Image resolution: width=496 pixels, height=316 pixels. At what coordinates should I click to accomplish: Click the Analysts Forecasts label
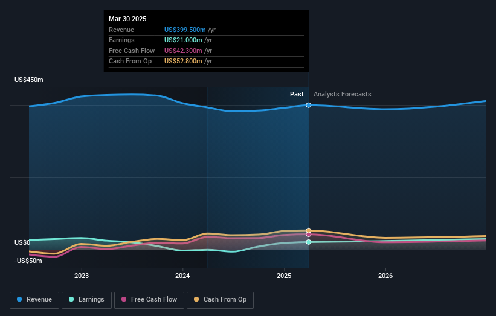343,95
